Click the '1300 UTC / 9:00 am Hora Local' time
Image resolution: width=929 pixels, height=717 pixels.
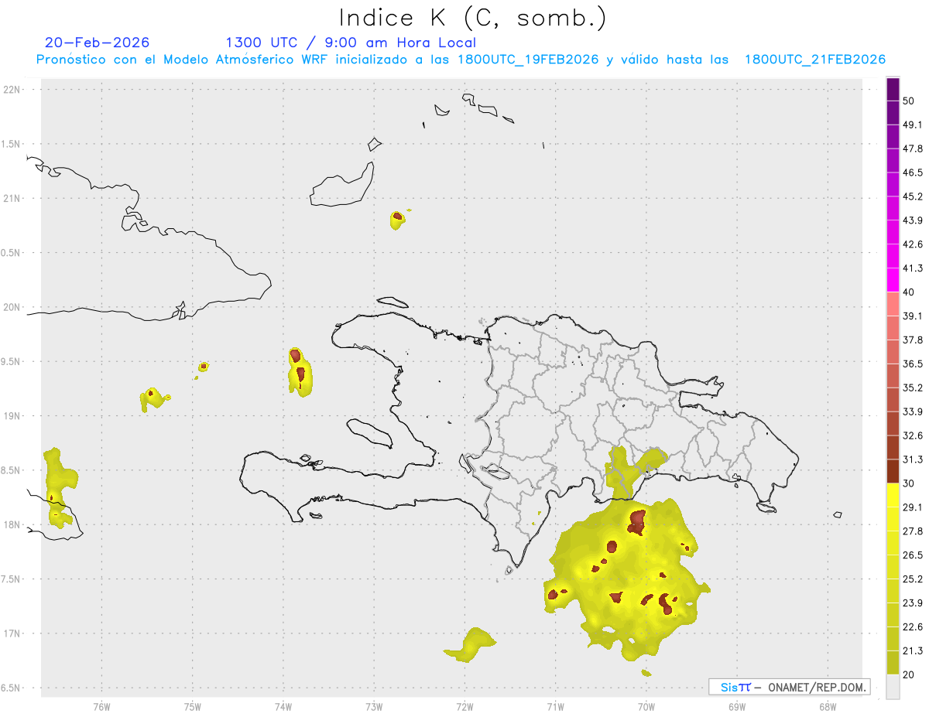[x=351, y=43]
